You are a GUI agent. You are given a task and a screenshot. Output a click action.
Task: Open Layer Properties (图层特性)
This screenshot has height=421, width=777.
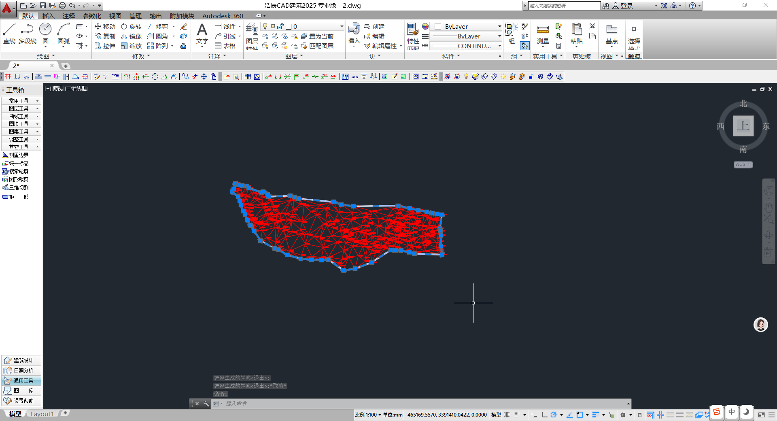[x=252, y=36]
